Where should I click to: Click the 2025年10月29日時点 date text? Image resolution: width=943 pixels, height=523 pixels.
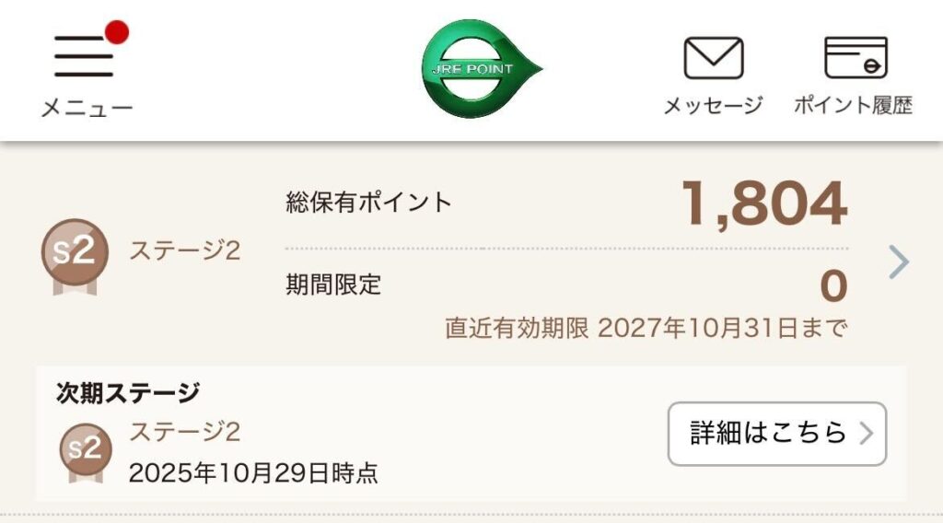[253, 473]
